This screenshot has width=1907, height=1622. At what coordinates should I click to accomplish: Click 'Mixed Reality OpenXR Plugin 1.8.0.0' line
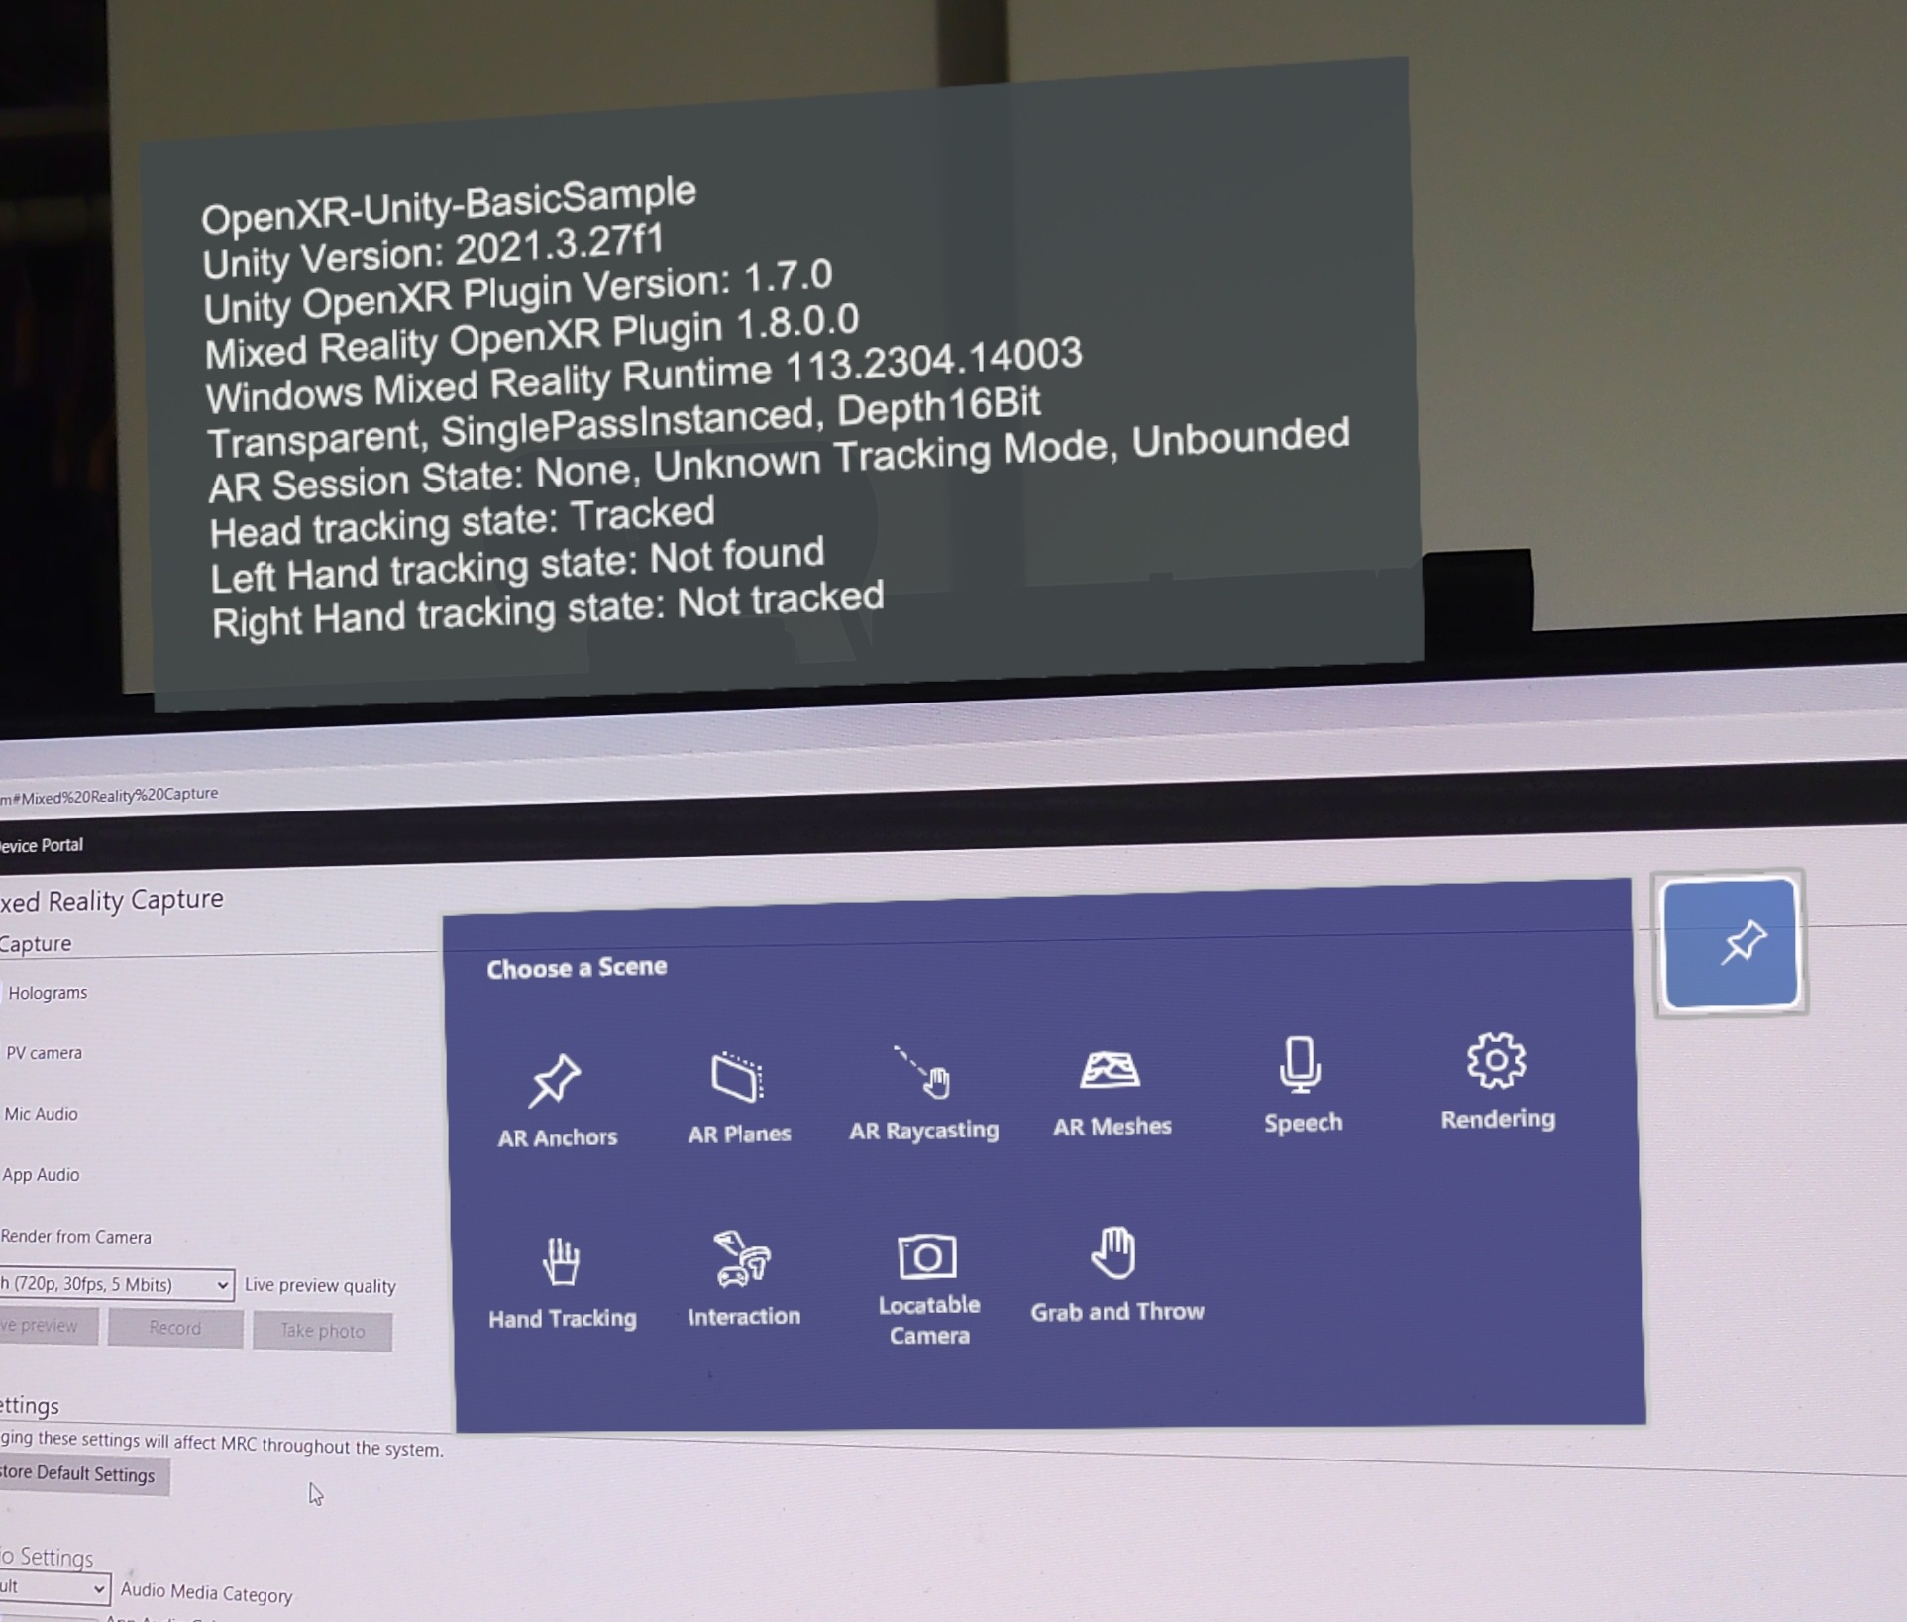pos(532,336)
